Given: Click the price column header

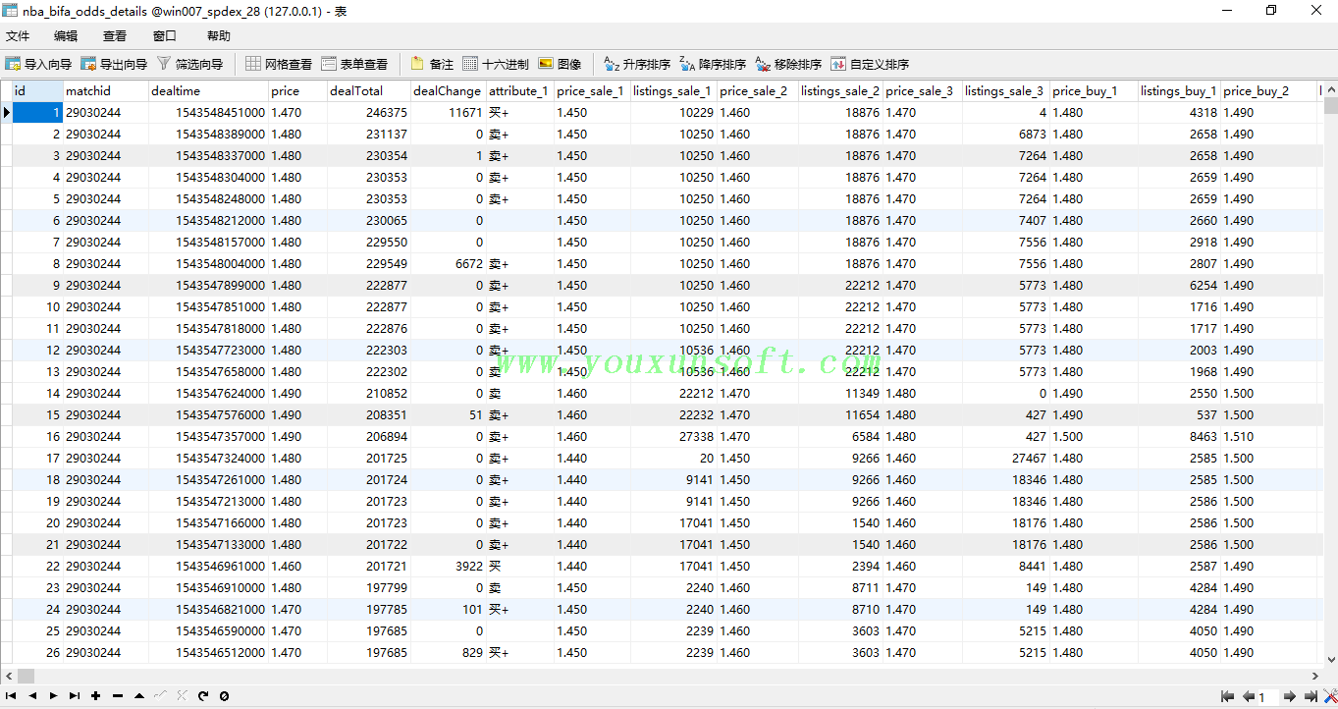Looking at the screenshot, I should pos(297,90).
